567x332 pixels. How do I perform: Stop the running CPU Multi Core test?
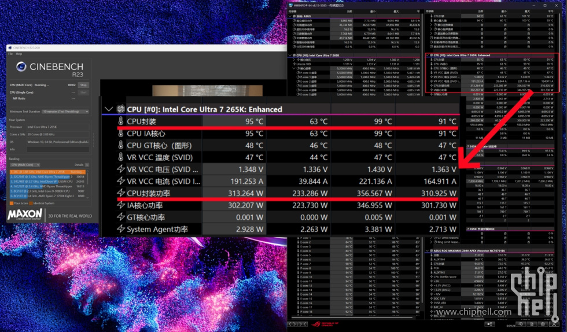(83, 85)
